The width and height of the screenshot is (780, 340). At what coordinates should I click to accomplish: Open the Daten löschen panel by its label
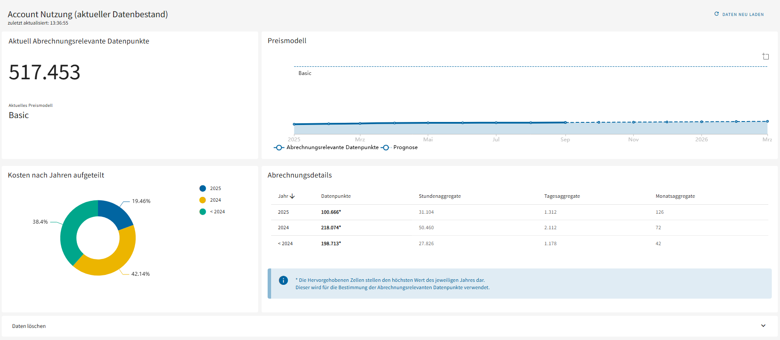[x=29, y=326]
